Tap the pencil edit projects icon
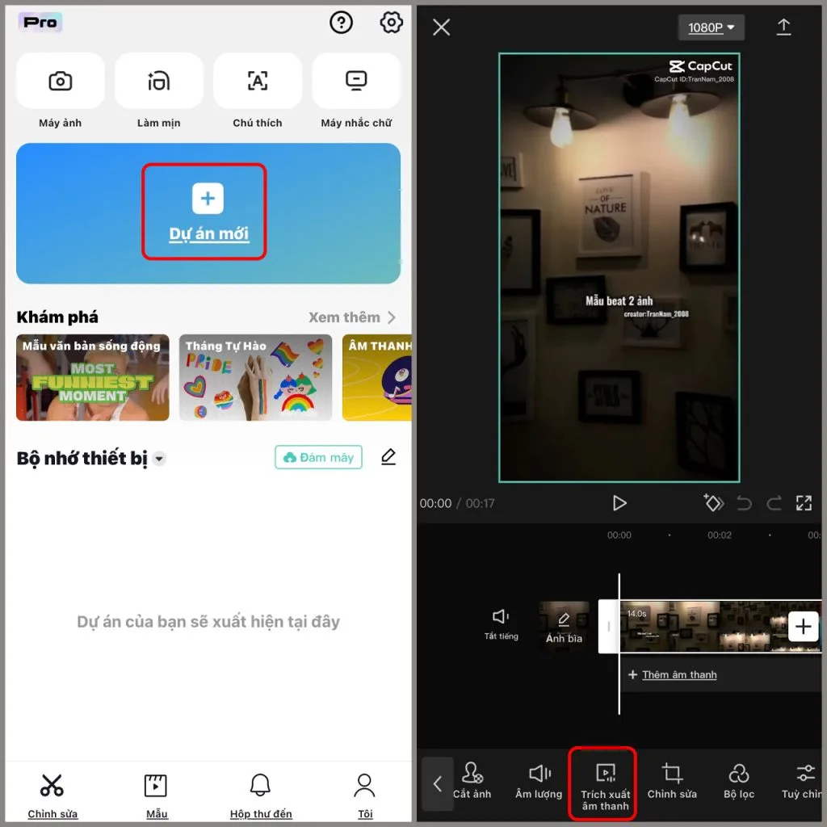Image resolution: width=827 pixels, height=827 pixels. [x=388, y=457]
